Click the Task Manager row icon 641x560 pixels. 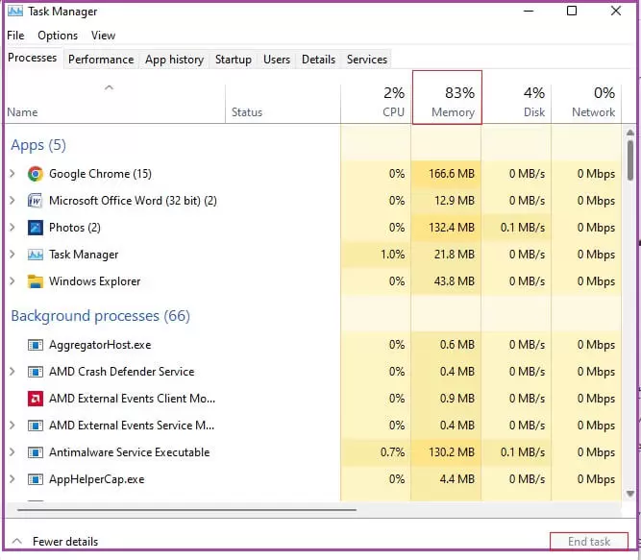point(36,255)
